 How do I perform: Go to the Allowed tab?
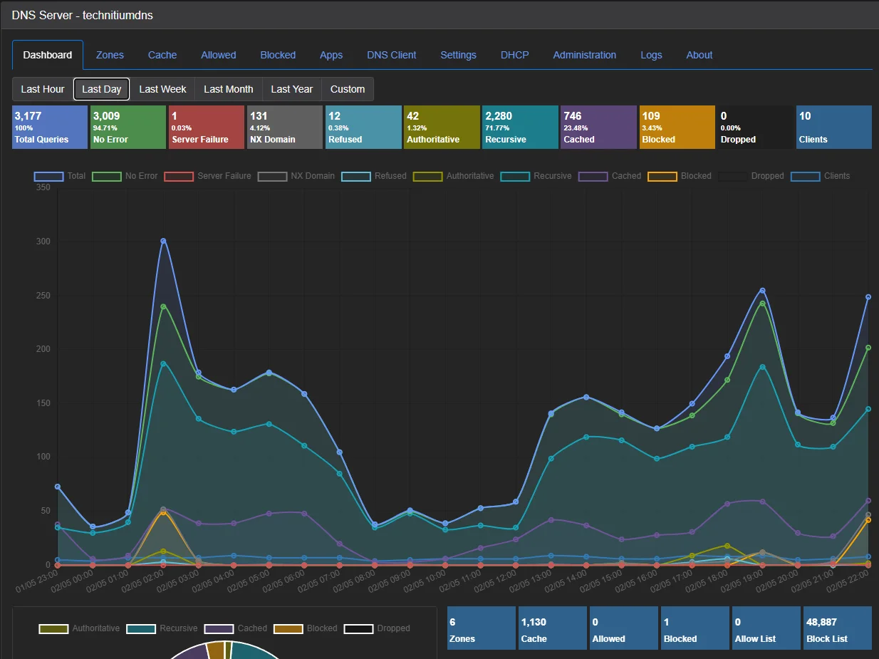(219, 55)
